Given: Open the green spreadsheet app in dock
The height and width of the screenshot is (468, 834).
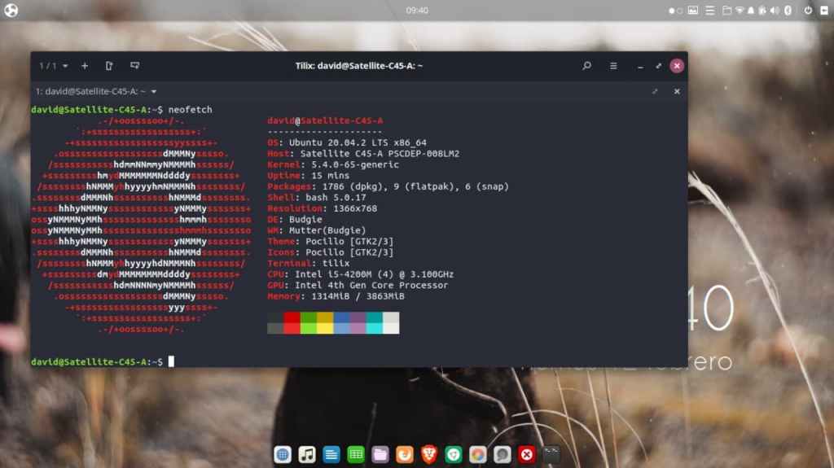Looking at the screenshot, I should pyautogui.click(x=355, y=454).
